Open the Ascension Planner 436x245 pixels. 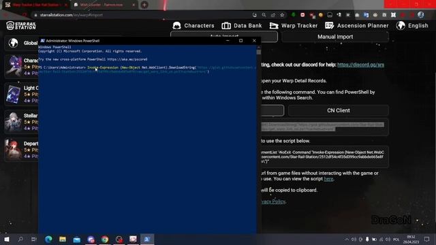coord(357,26)
